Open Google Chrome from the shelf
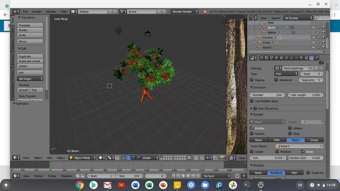Image resolution: width=340 pixels, height=191 pixels. tap(80, 185)
